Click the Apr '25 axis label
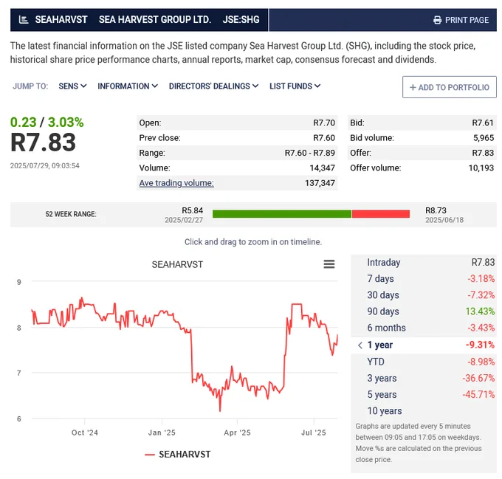The width and height of the screenshot is (502, 479). (237, 433)
